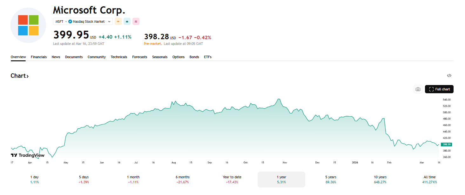Screen dimensions: 465x195
Task: Click the +4.40 +1.11% change text
Action: 115,37
